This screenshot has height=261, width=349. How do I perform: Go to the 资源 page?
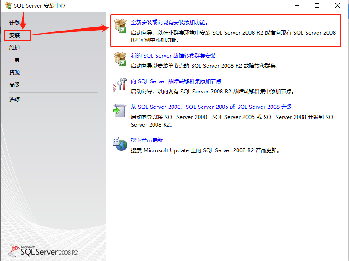(x=15, y=72)
